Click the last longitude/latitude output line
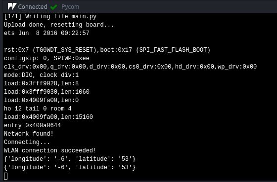277x182 pixels. (70, 167)
